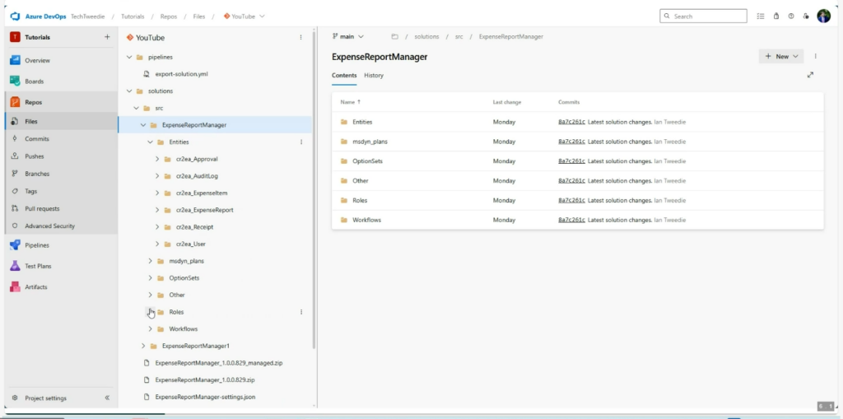Screen dimensions: 843x419
Task: Open the user profile avatar
Action: coord(823,16)
